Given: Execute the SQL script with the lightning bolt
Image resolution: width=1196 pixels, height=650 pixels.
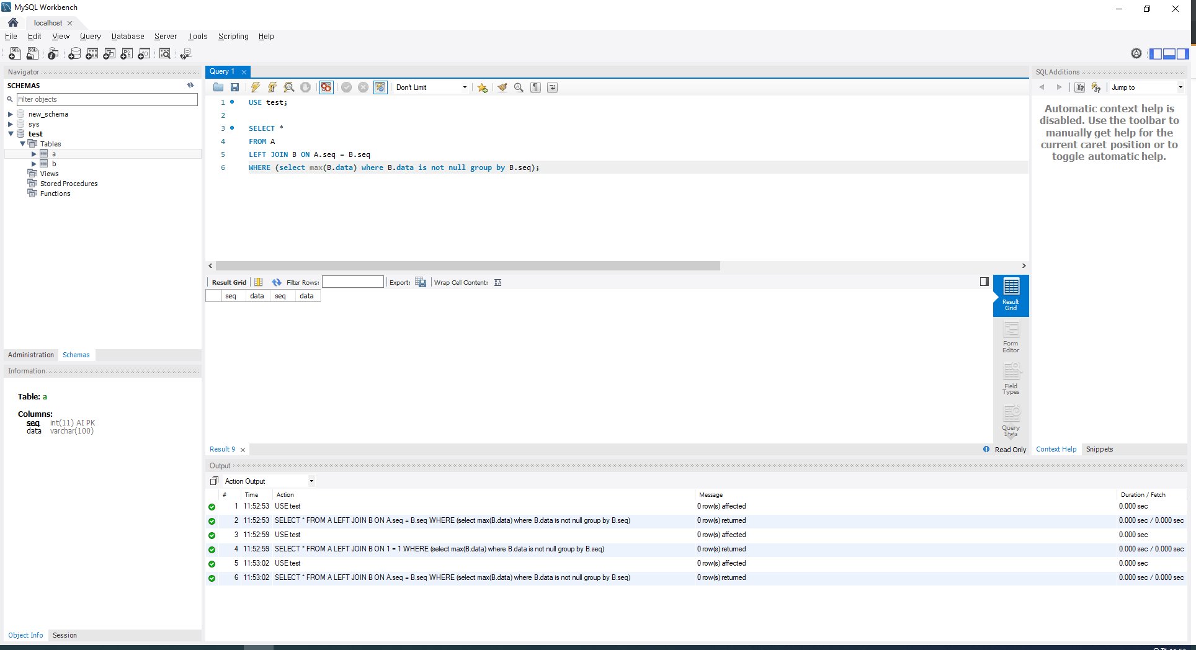Looking at the screenshot, I should [x=256, y=87].
